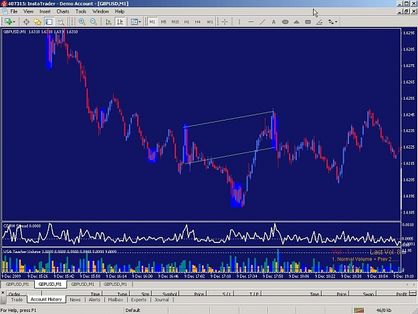Select the Trendline drawing tool
Viewport: 418px width, 314px height.
click(262, 22)
